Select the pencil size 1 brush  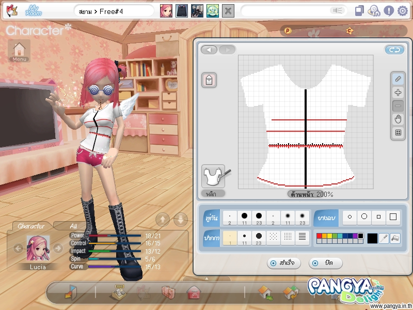click(x=230, y=238)
